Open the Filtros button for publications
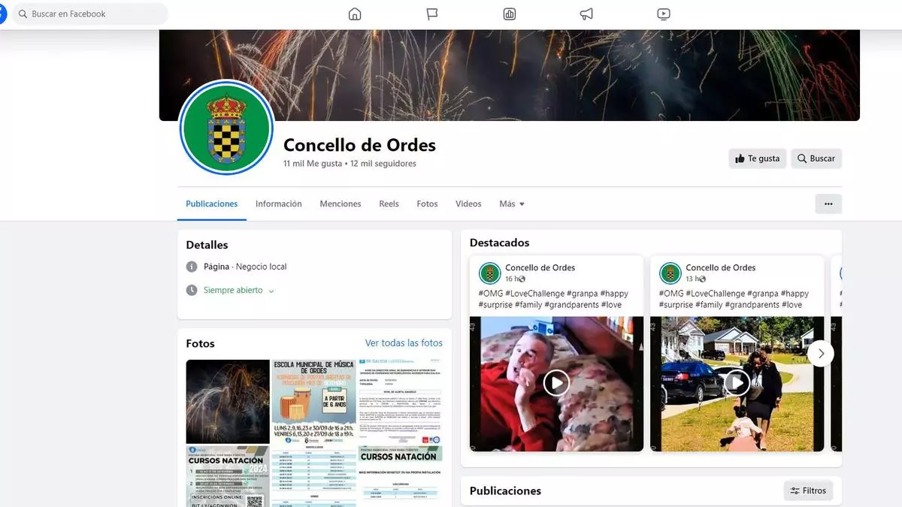902x507 pixels. (x=808, y=490)
